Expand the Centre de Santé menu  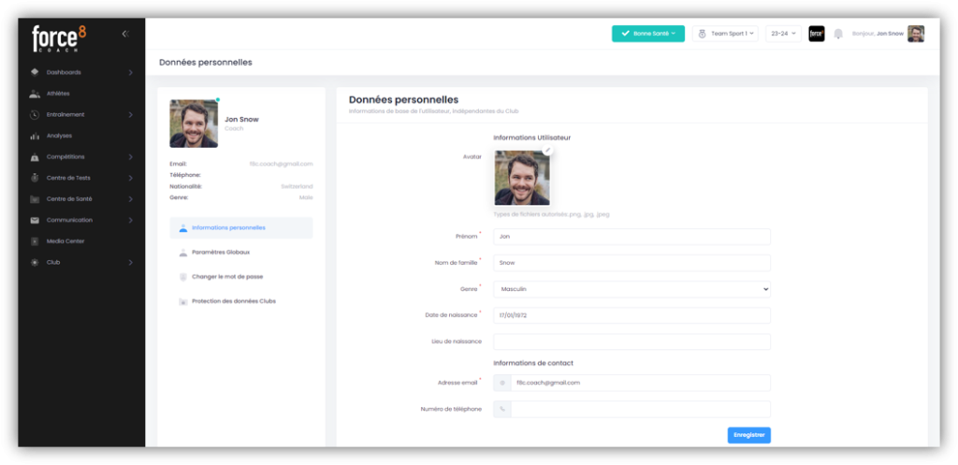[x=80, y=199]
